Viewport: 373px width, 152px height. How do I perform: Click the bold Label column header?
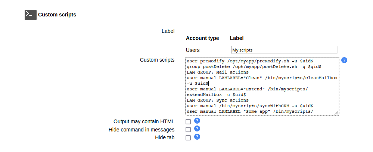point(237,38)
